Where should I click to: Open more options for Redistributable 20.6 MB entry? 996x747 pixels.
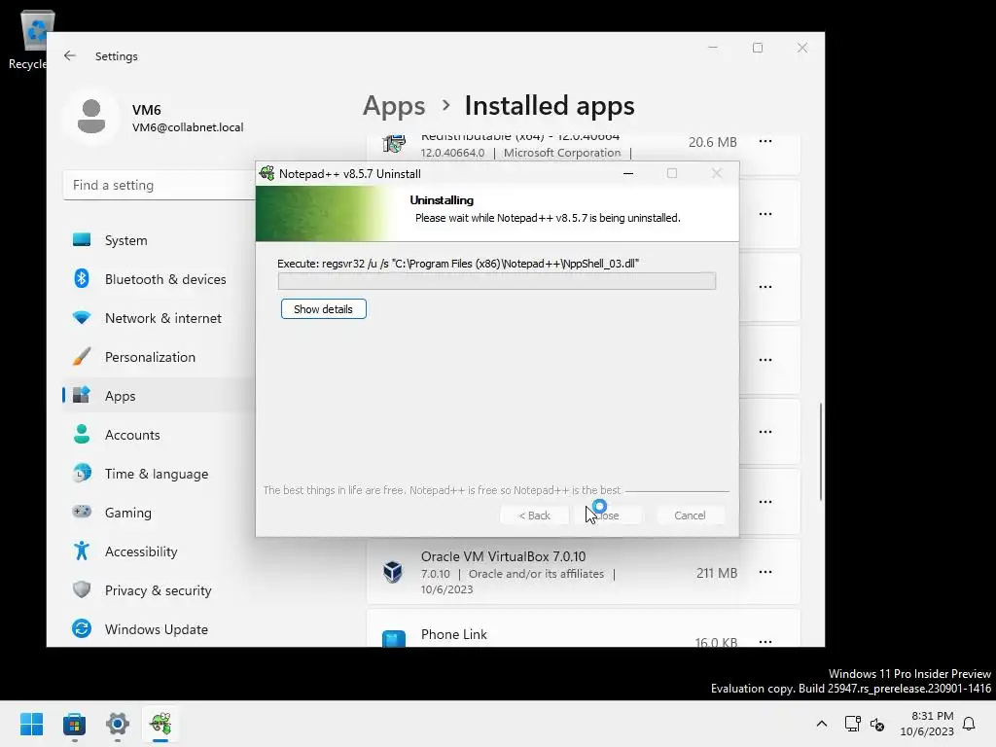click(x=765, y=142)
